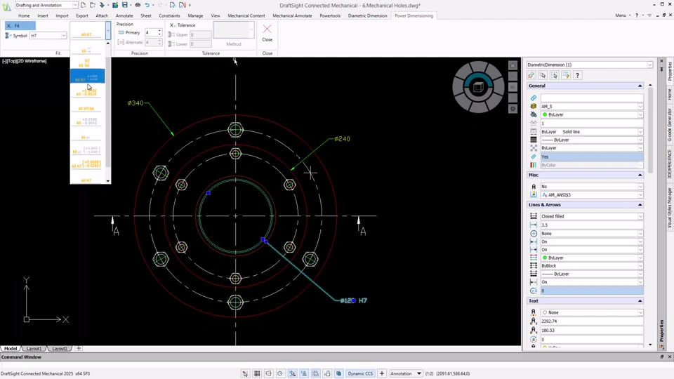The image size is (674, 379).
Task: Toggle Entity Tracking in status bar
Action: 304,373
